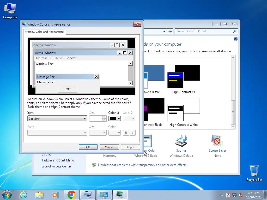Click Normal menu in preview
267x200 pixels.
[41, 58]
